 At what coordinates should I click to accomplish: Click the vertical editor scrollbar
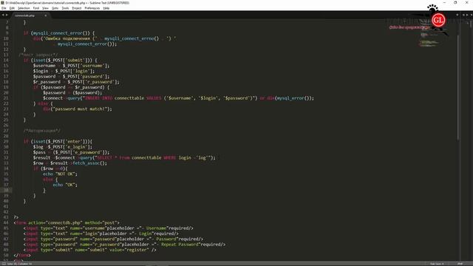point(458,87)
